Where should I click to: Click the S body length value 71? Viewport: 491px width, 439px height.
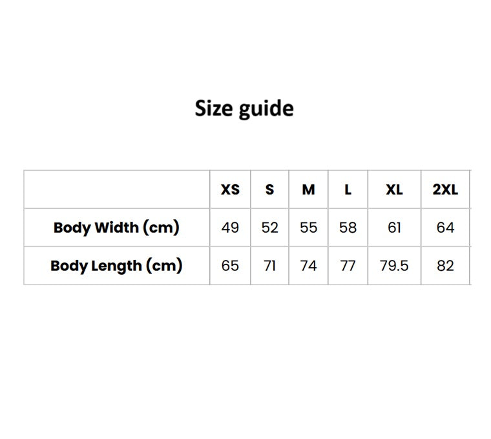coord(269,266)
